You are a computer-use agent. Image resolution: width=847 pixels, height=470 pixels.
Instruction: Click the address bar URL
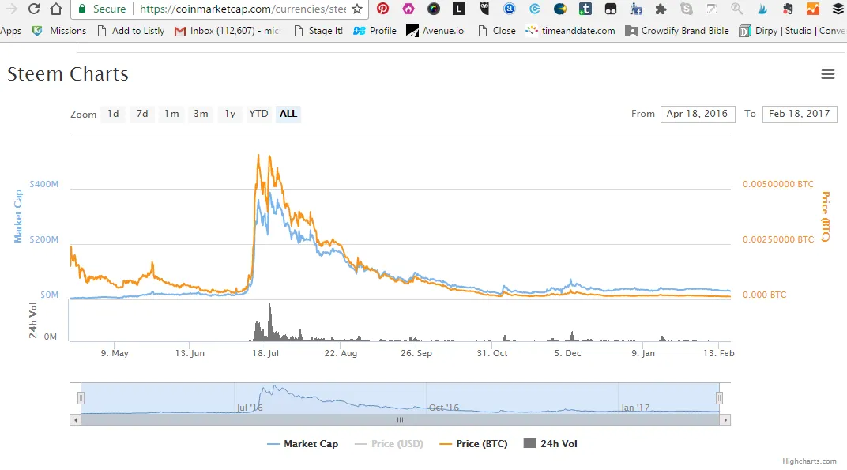coord(243,9)
